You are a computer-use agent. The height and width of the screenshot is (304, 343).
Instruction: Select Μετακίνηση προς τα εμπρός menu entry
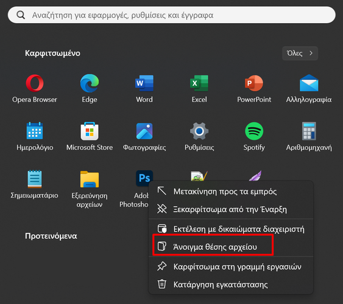tap(231, 192)
